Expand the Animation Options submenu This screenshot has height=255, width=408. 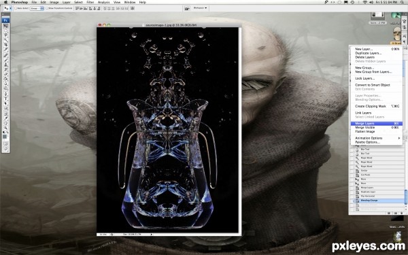[377, 138]
